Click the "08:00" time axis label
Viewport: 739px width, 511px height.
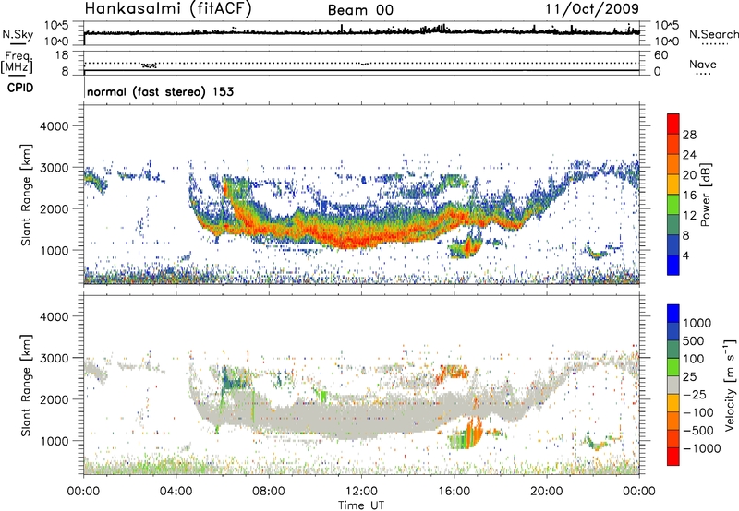(x=269, y=492)
